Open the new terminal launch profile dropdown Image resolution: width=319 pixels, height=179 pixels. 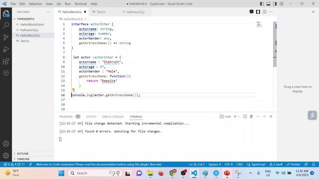pyautogui.click(x=239, y=116)
